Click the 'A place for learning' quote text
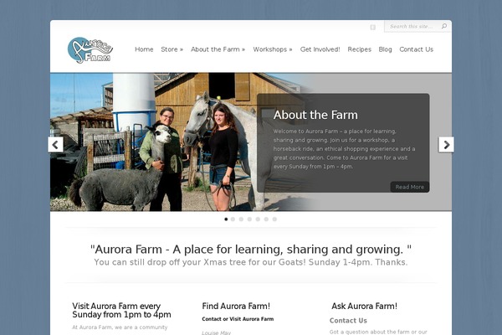The height and width of the screenshot is (335, 502). pos(251,249)
